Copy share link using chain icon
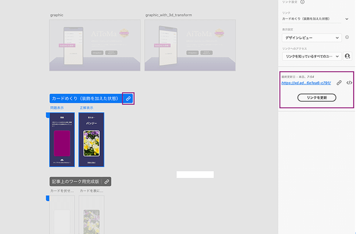Image resolution: width=356 pixels, height=234 pixels. pyautogui.click(x=339, y=83)
